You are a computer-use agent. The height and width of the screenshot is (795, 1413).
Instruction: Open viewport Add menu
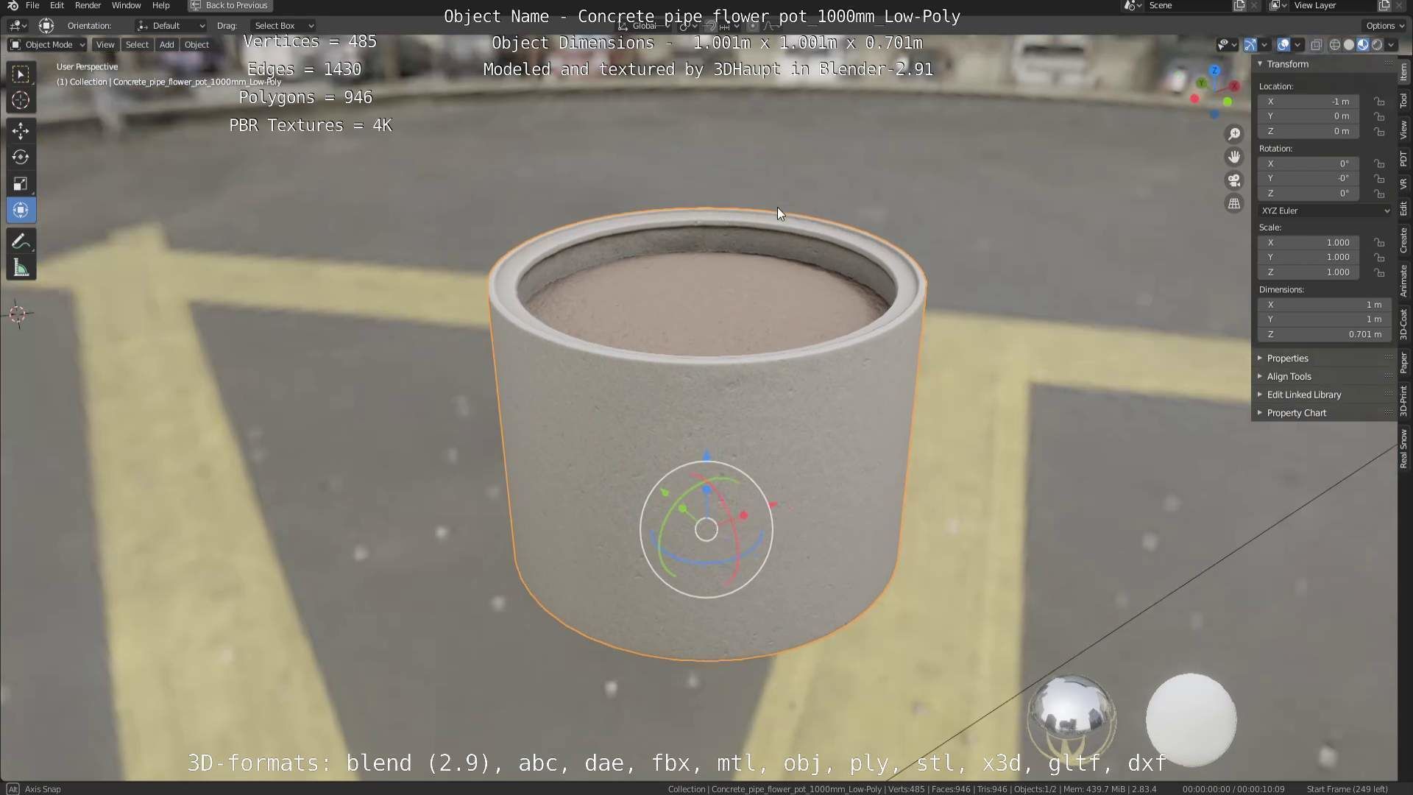pyautogui.click(x=167, y=45)
